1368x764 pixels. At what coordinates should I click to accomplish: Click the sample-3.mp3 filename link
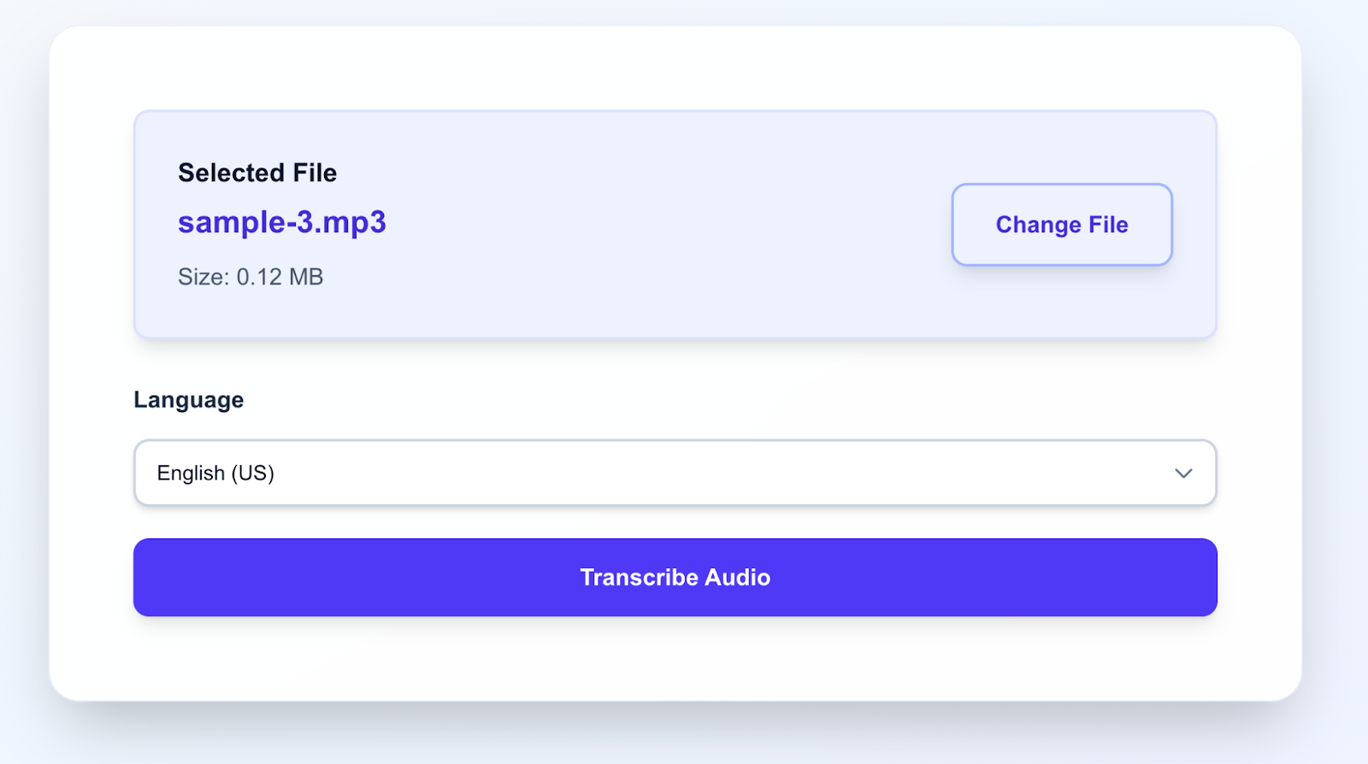coord(282,223)
